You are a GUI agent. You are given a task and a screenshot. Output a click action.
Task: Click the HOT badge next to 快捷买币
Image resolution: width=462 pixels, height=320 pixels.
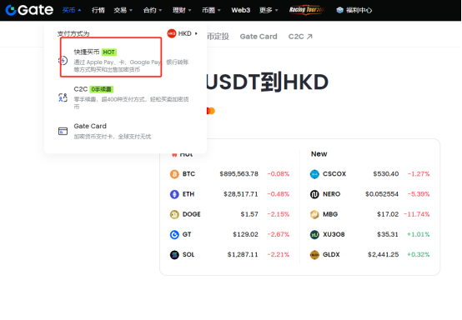[x=109, y=52]
